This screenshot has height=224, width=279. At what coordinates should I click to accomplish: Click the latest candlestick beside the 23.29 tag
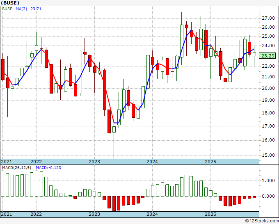pos(254,55)
